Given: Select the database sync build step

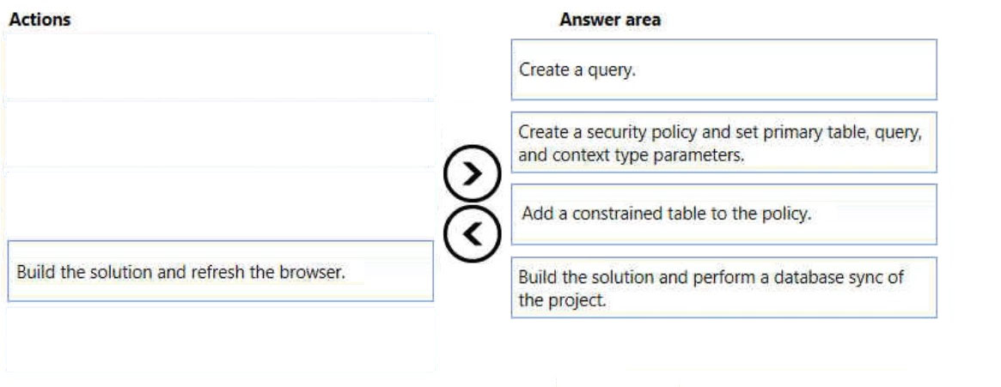Looking at the screenshot, I should 724,287.
